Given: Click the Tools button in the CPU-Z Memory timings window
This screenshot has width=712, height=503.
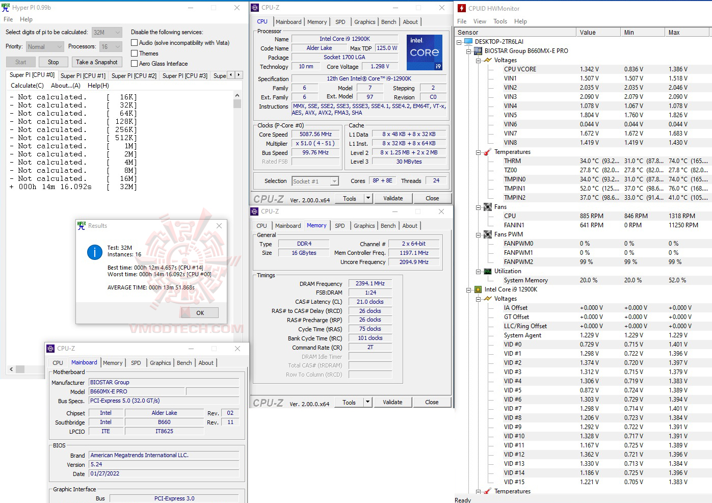Looking at the screenshot, I should pyautogui.click(x=349, y=402).
